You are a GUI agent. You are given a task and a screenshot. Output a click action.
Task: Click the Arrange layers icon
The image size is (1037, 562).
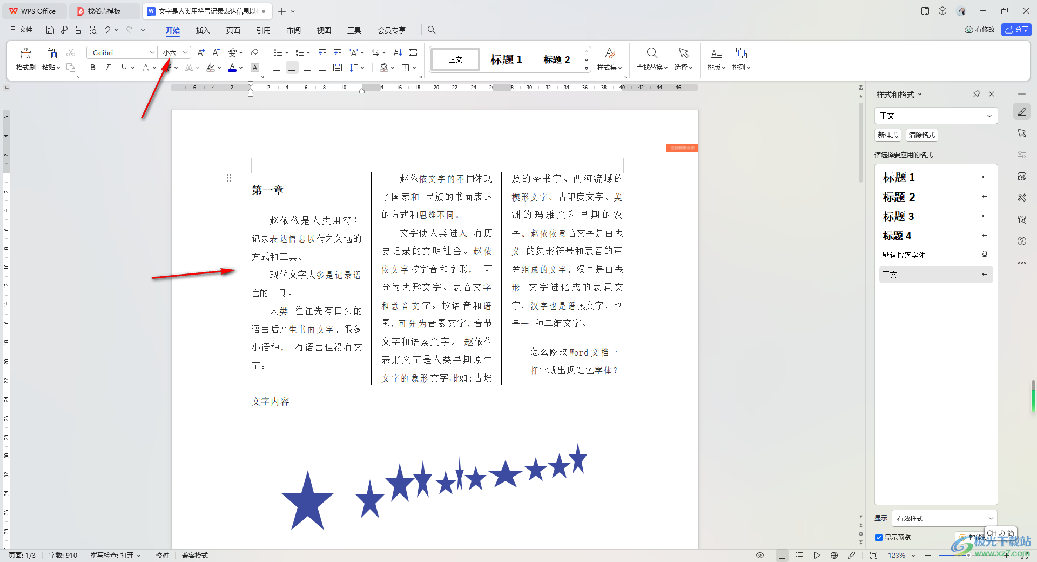tap(741, 53)
